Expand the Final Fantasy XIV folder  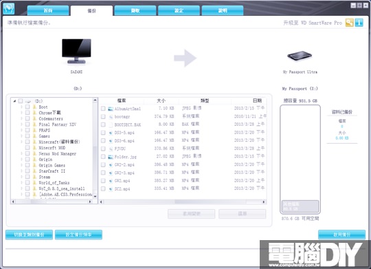click(x=21, y=125)
